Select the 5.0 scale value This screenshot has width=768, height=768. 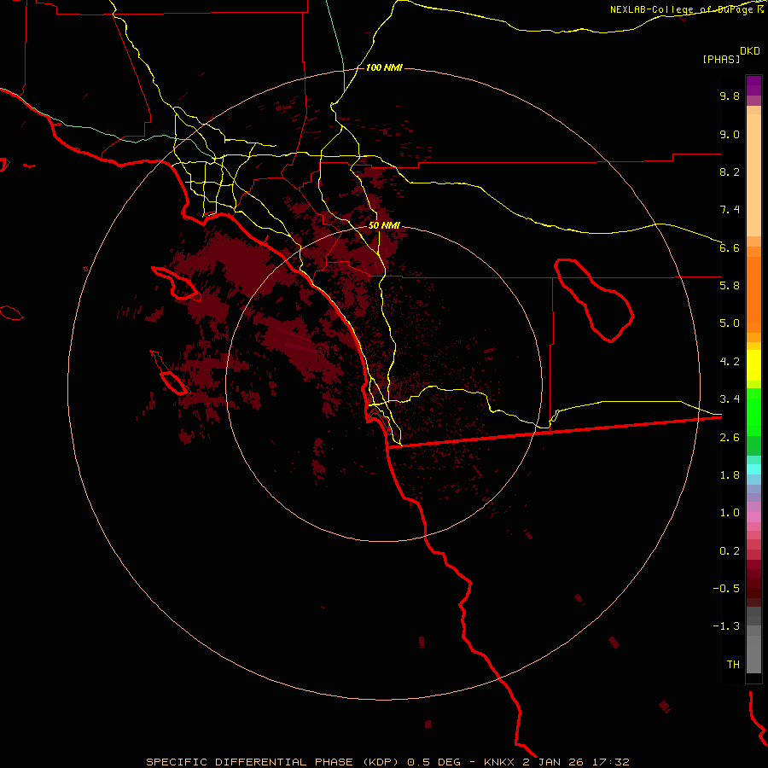(x=730, y=323)
